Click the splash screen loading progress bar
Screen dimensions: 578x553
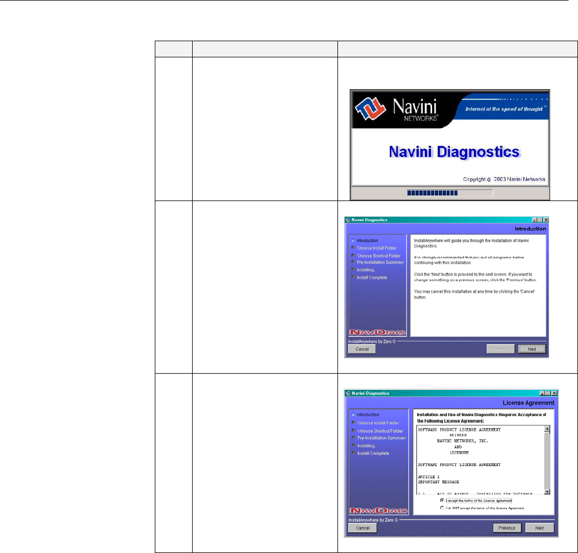[450, 193]
